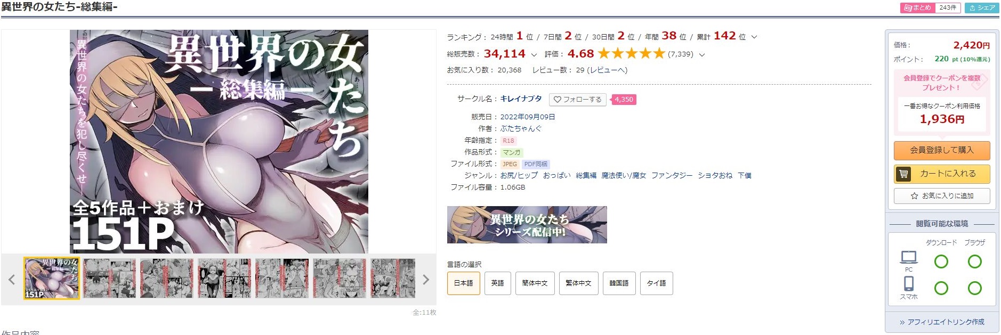Click the five-star rating icons
The image size is (1001, 335).
pos(631,53)
